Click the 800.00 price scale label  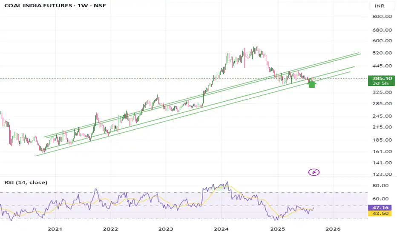coord(382,17)
